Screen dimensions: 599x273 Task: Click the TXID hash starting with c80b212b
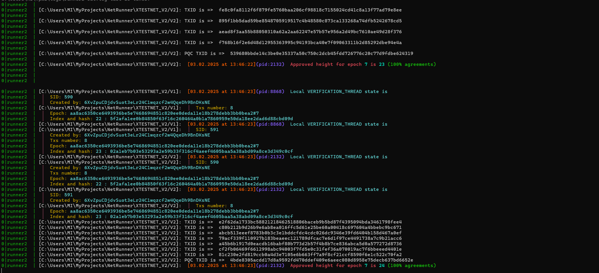310,227
